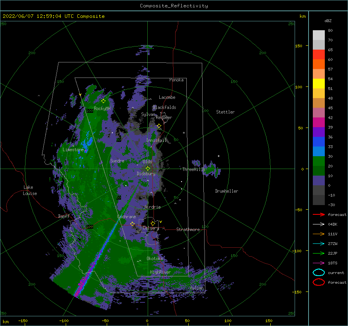The image size is (348, 326).
Task: Click the RockyMH label
Action: point(102,109)
